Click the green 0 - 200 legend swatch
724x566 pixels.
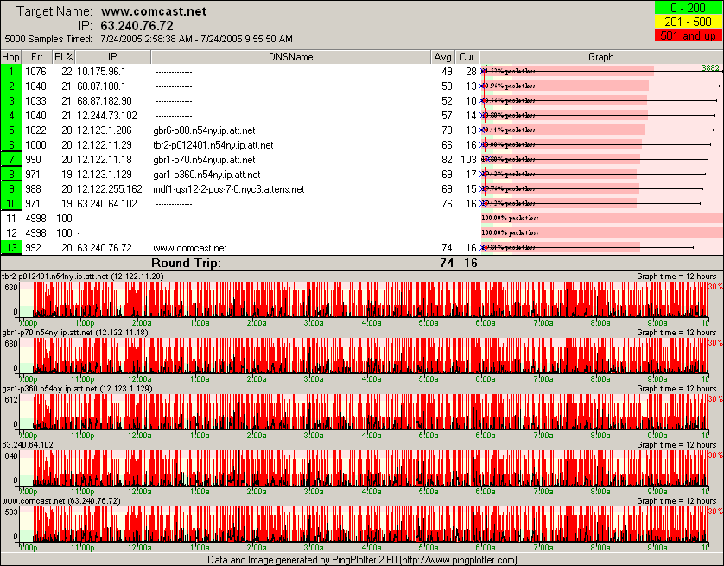[688, 8]
